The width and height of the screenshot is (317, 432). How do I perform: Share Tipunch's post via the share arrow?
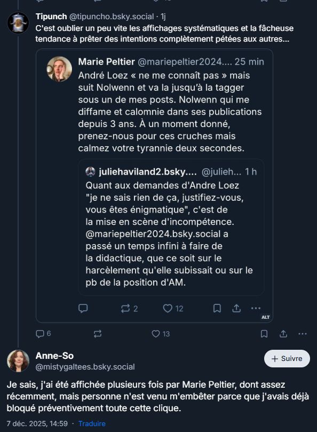click(283, 333)
